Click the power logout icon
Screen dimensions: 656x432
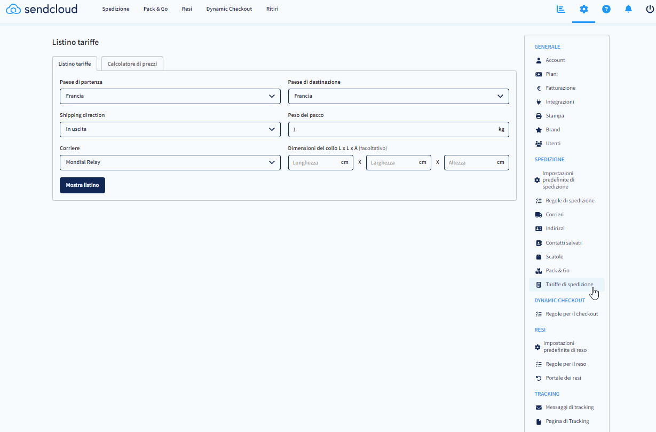650,9
